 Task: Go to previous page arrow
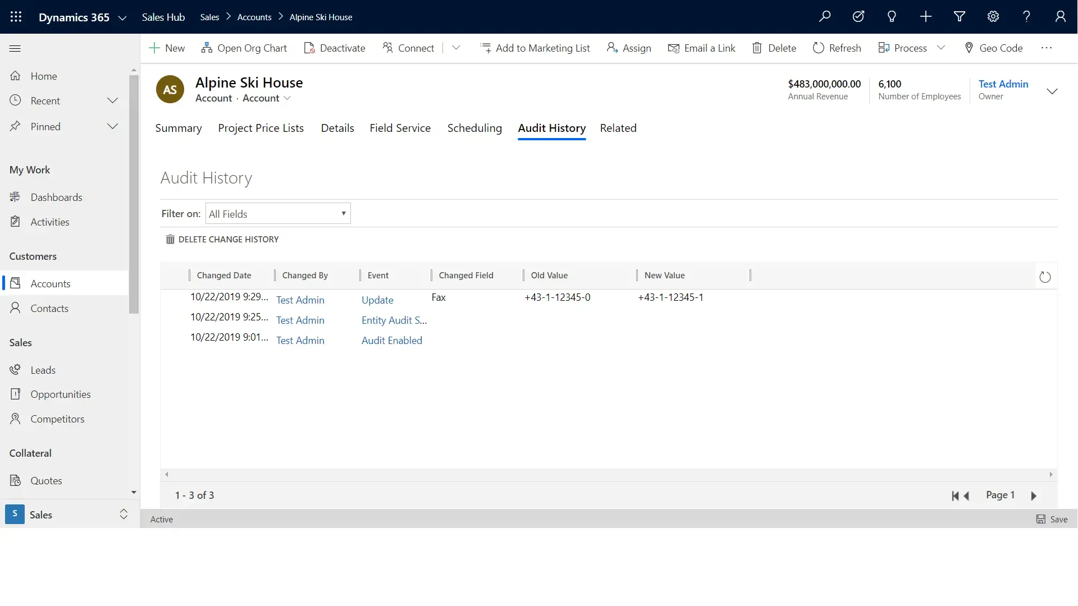[x=967, y=496]
